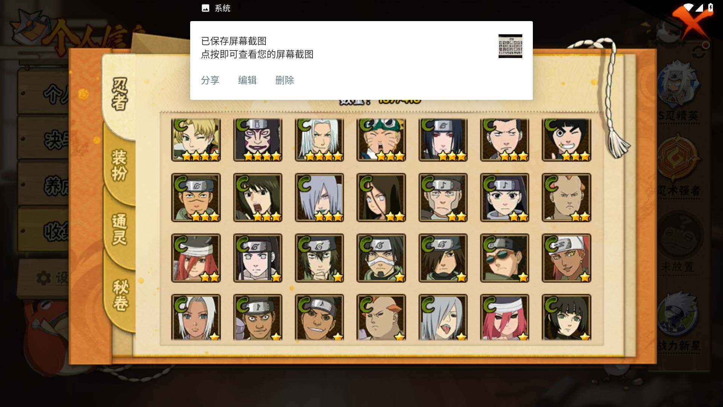Select the blonde winking ninja portrait
This screenshot has width=723, height=407.
tap(196, 140)
